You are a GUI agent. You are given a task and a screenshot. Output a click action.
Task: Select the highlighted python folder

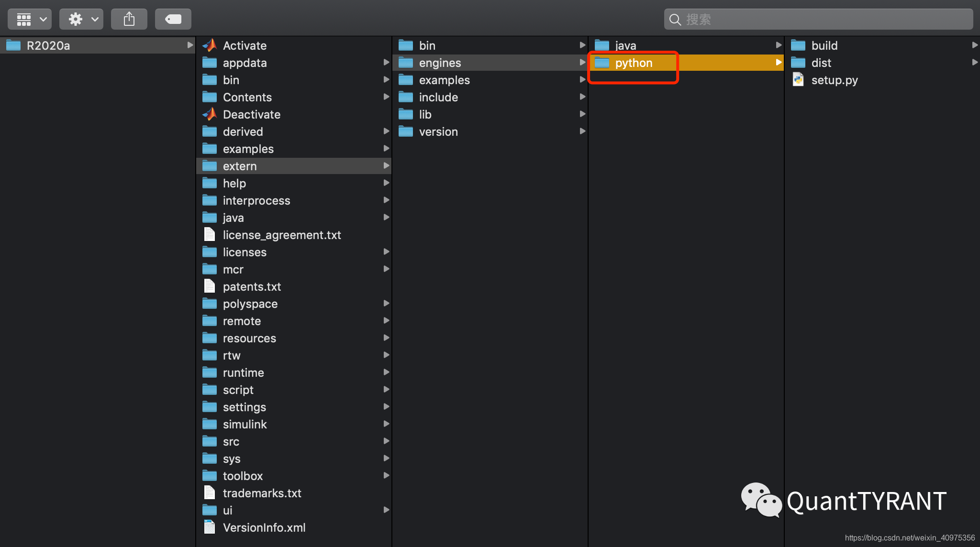634,63
